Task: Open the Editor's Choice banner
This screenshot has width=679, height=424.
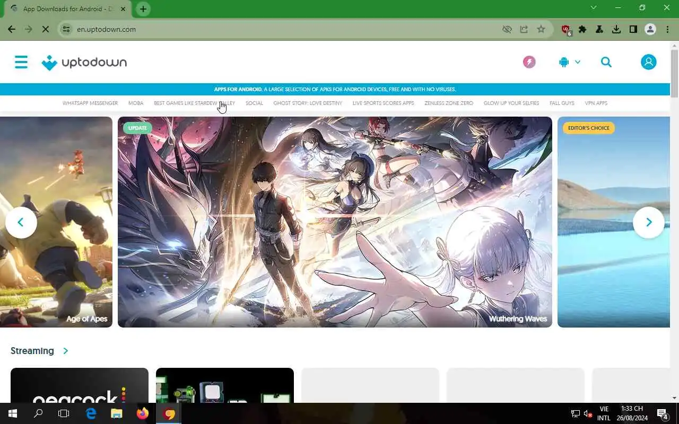Action: (x=614, y=222)
